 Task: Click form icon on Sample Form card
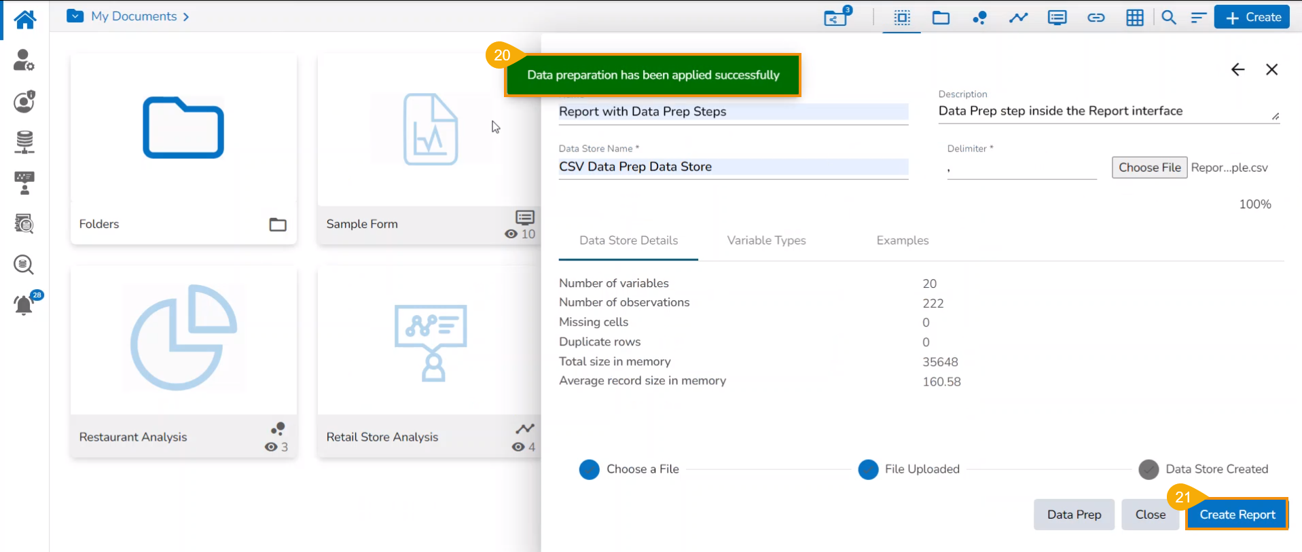pyautogui.click(x=525, y=217)
